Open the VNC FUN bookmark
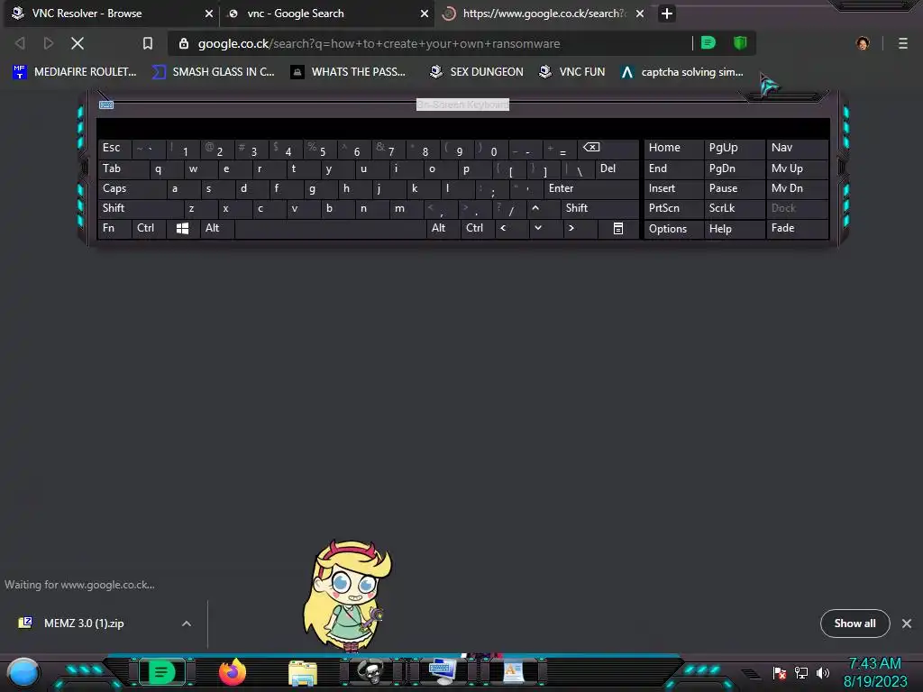923x692 pixels. coord(572,72)
